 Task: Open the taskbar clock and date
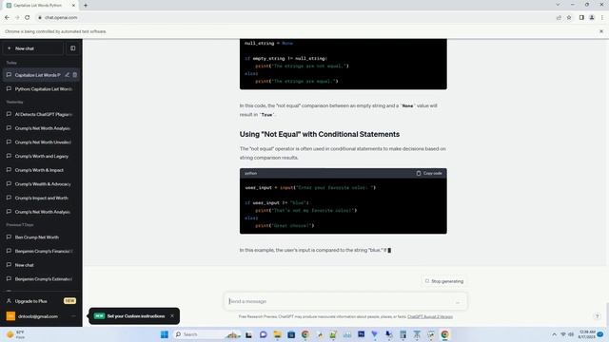coord(587,334)
